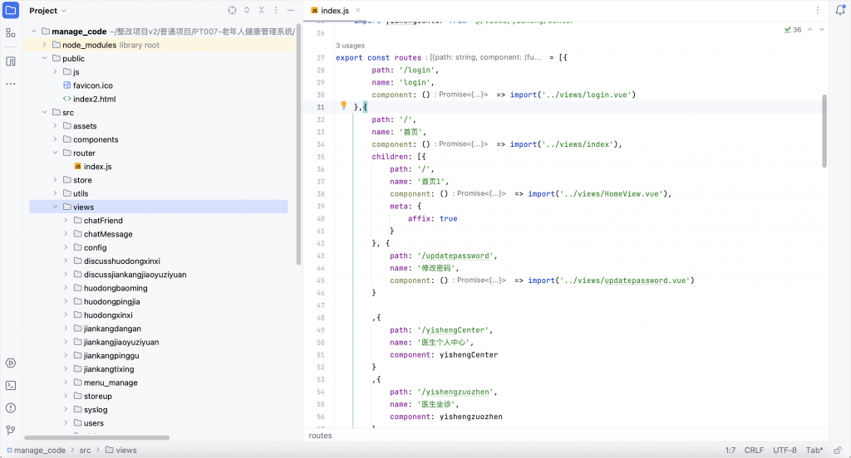Click the Select Opened File crosshair icon

232,11
